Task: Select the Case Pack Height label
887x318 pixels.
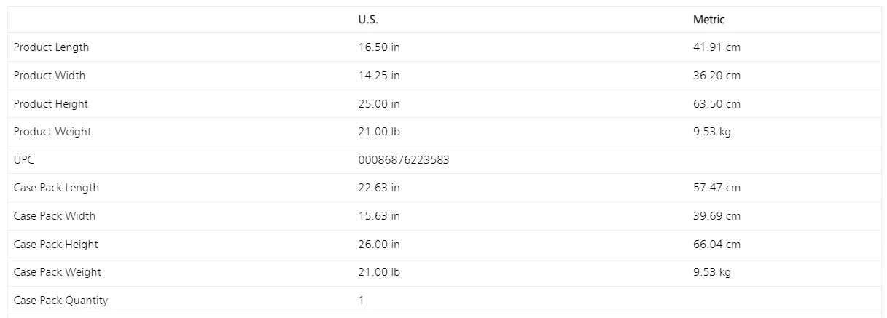Action: coord(56,245)
